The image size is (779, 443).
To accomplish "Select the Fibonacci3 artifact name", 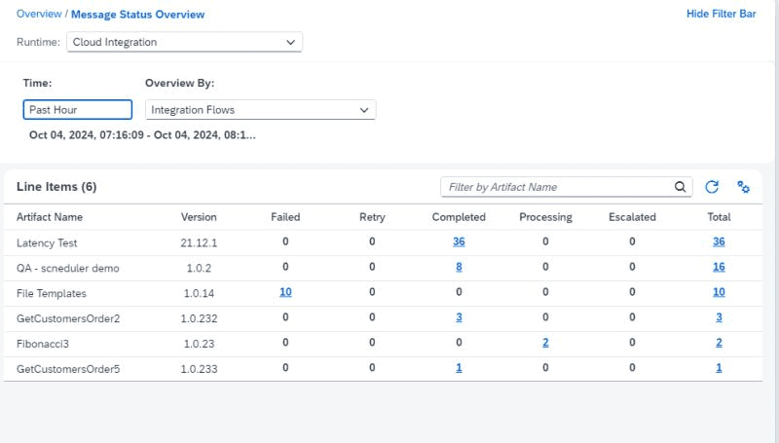I will click(x=43, y=344).
